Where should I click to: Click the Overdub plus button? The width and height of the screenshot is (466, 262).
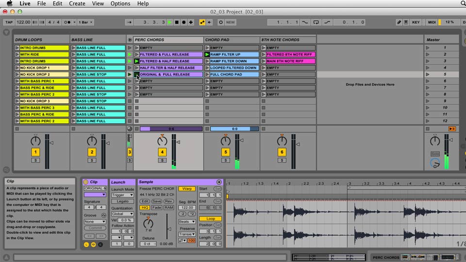click(x=191, y=22)
